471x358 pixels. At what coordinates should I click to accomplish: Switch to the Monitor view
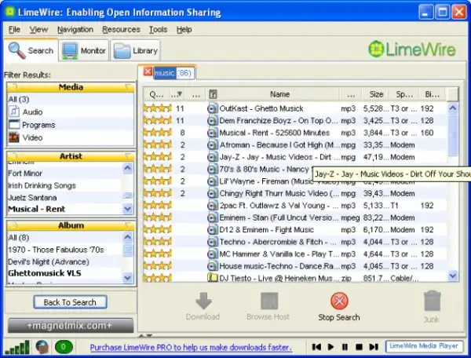pos(83,51)
